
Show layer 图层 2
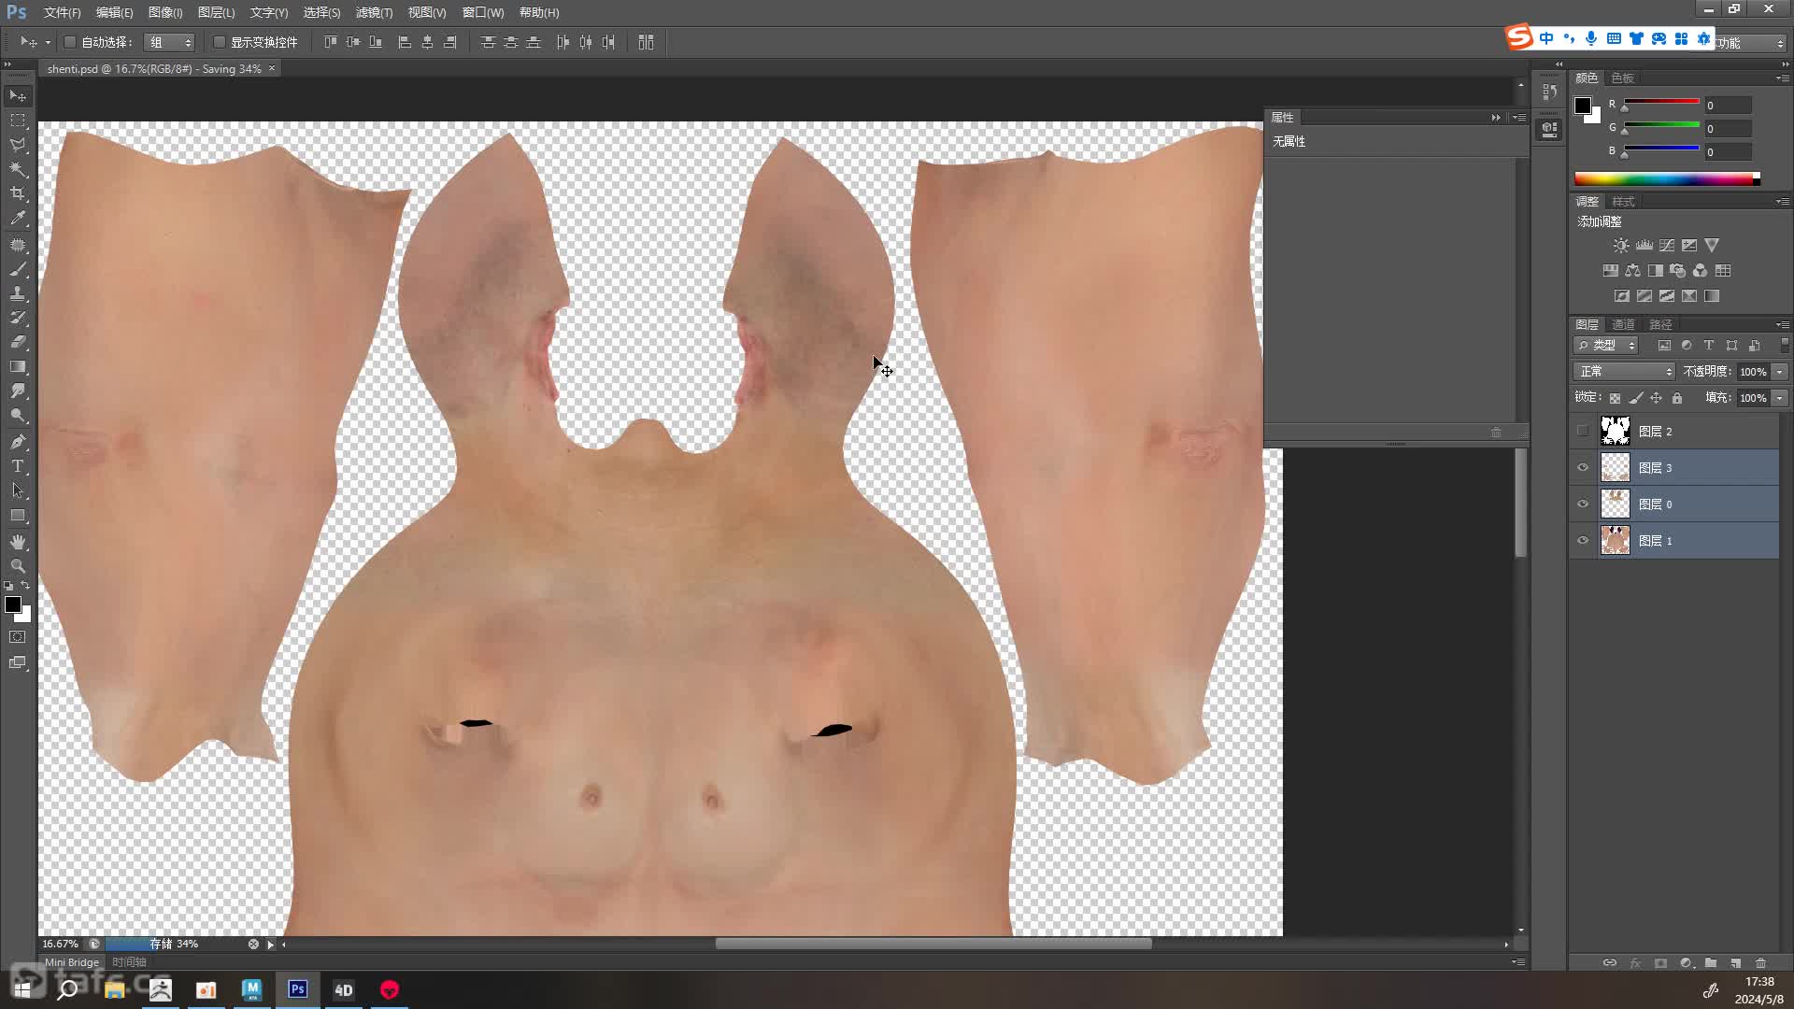click(x=1582, y=432)
